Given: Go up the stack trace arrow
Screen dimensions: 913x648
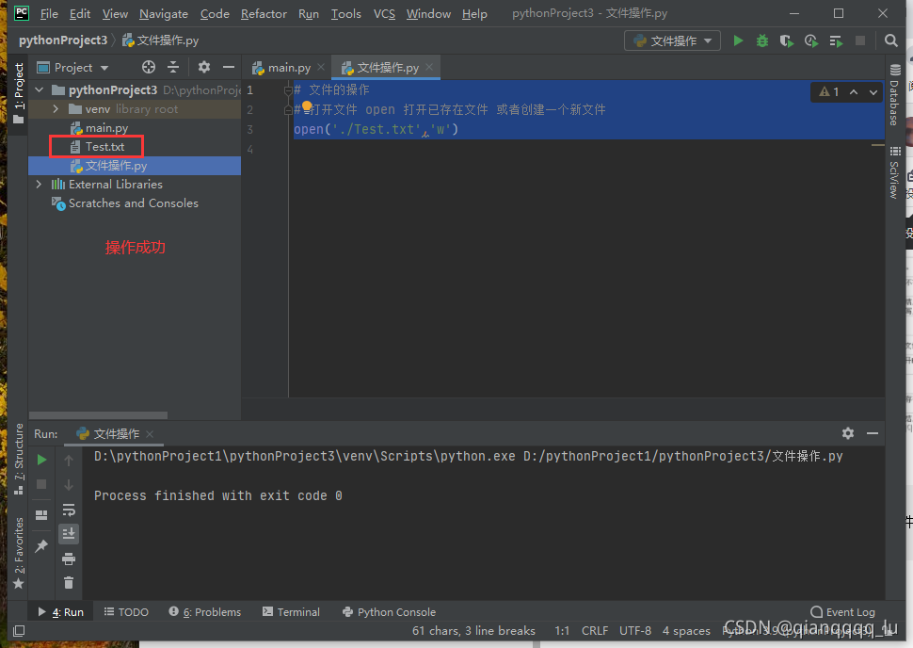Looking at the screenshot, I should point(68,461).
